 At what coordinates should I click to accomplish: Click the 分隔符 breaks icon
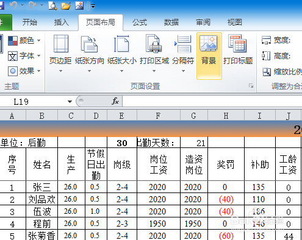click(183, 44)
